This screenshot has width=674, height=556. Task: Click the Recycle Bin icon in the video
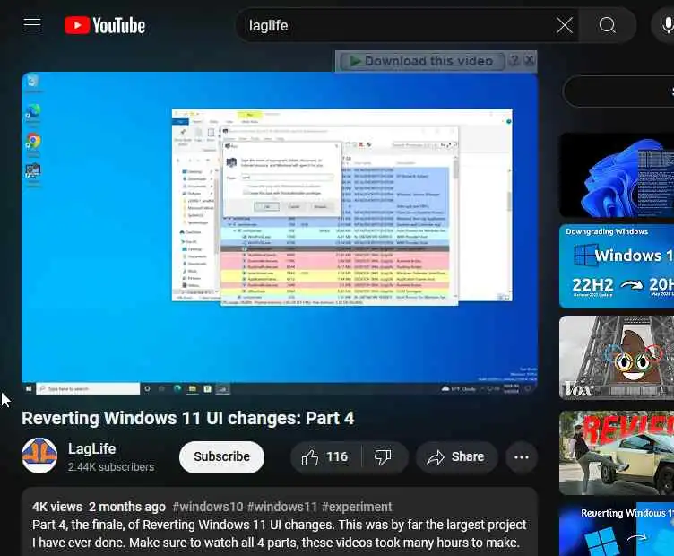(33, 83)
